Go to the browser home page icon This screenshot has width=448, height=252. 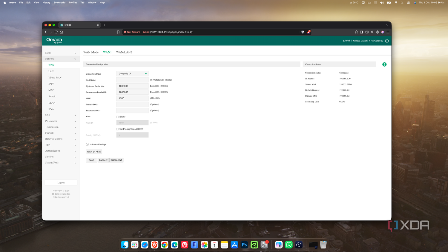click(x=62, y=32)
